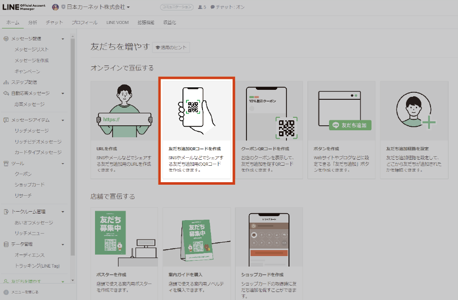458x300 pixels.
Task: Click the メッセージ配信 sidebar icon
Action: (6, 39)
